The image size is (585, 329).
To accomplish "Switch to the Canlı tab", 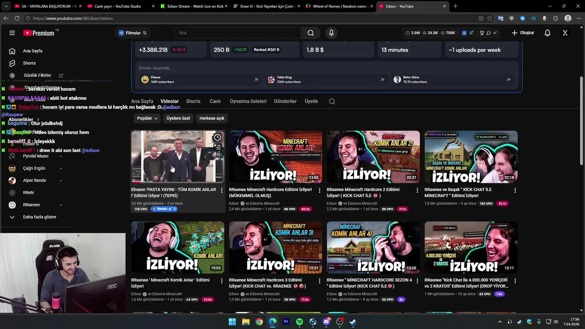I will 215,101.
